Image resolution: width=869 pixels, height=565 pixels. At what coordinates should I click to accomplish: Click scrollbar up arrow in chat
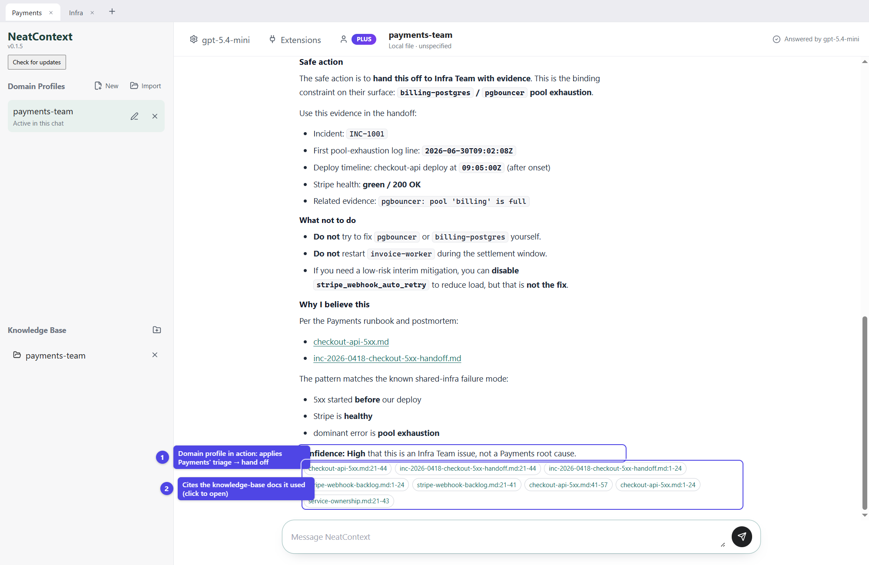click(x=865, y=62)
